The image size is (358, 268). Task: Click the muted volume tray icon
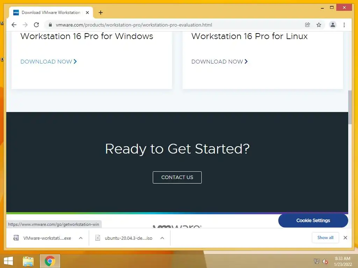click(325, 261)
